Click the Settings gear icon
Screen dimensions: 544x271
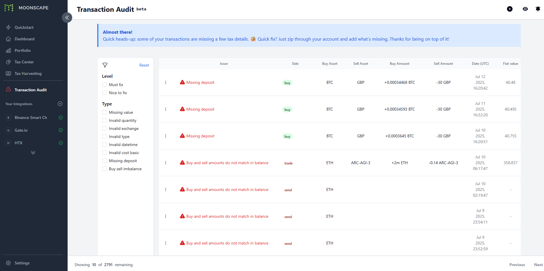coord(8,263)
